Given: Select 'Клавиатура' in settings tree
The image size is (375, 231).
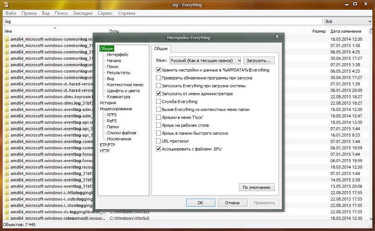Looking at the screenshot, I should coord(119,97).
